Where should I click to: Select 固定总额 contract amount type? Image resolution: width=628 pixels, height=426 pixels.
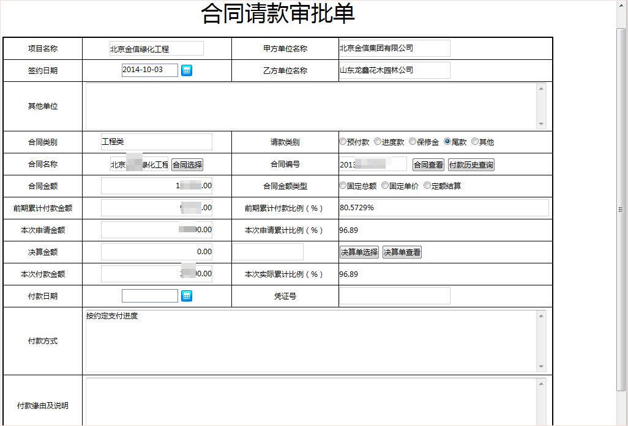point(343,186)
